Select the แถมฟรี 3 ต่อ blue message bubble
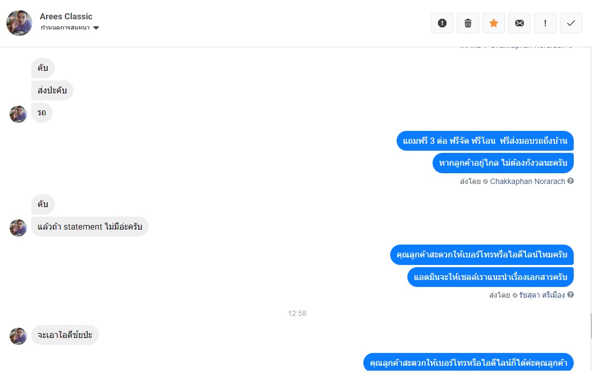 [485, 141]
